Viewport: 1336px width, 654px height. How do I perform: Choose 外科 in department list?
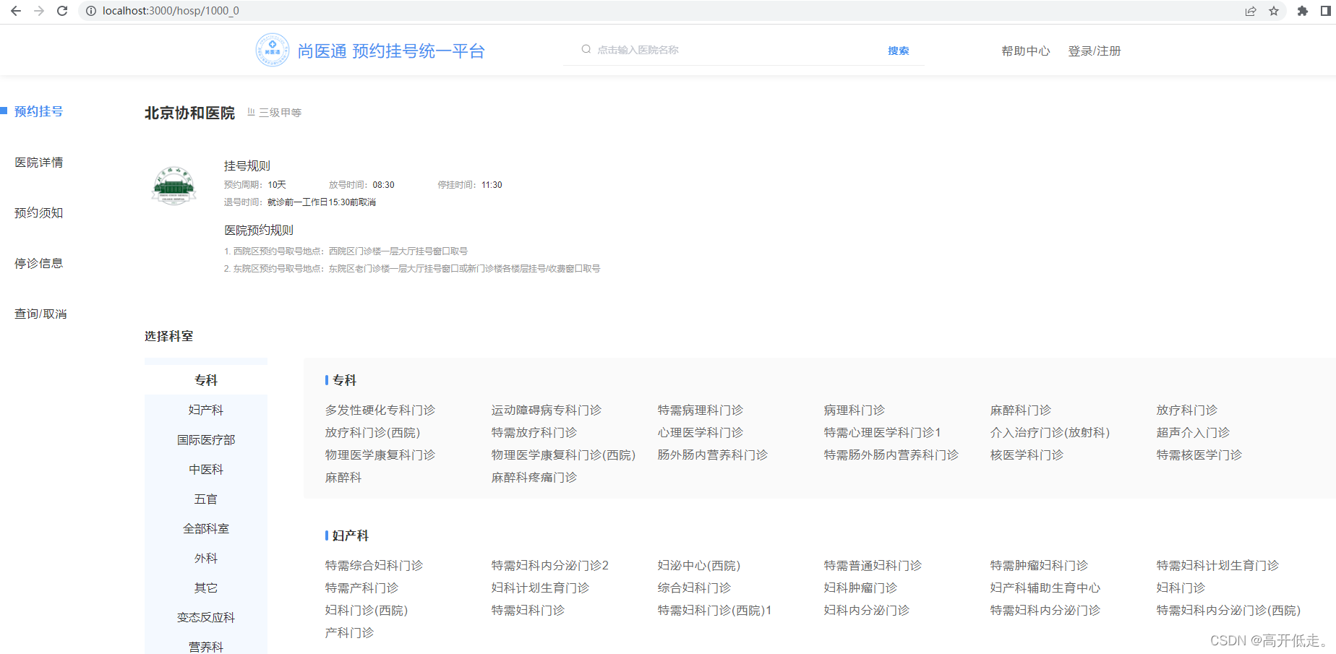click(x=206, y=558)
